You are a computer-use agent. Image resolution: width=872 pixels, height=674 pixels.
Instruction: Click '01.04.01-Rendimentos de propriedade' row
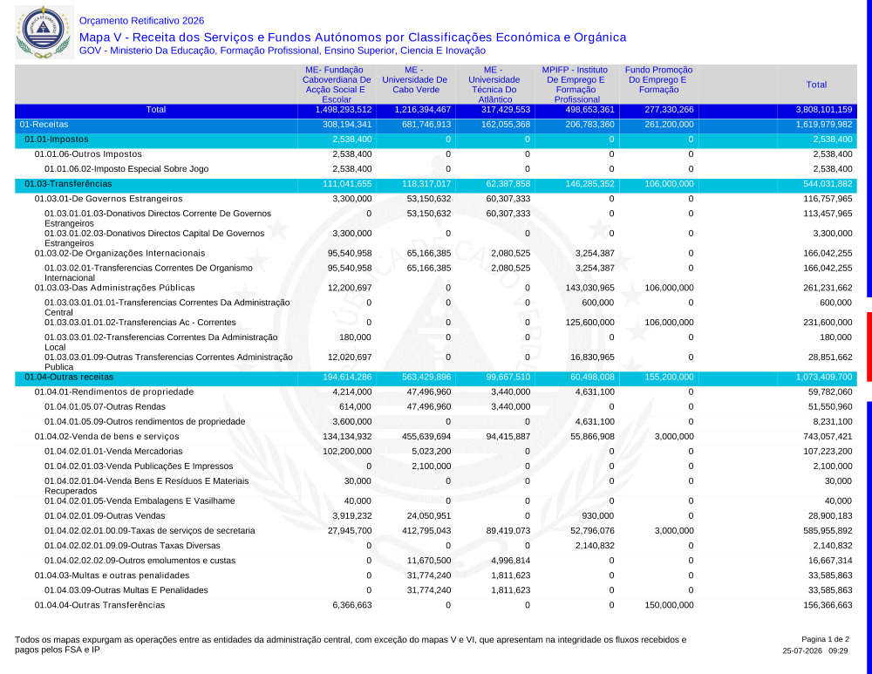tap(435, 392)
